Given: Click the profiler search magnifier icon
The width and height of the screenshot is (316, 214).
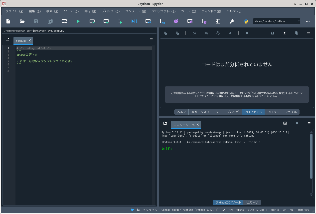Looking at the screenshot, I should point(230,33).
